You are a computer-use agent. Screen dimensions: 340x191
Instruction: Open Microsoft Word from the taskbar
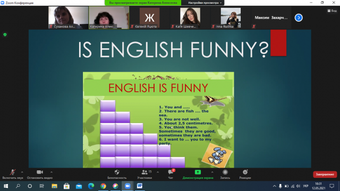pos(140,186)
